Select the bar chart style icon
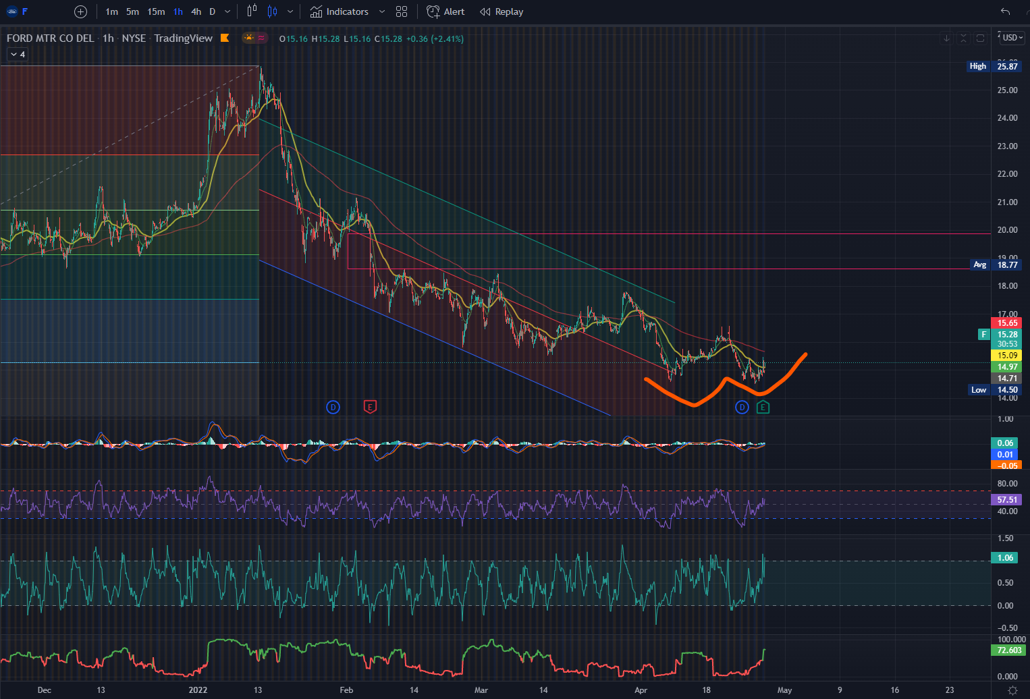Viewport: 1030px width, 699px height. (x=252, y=11)
